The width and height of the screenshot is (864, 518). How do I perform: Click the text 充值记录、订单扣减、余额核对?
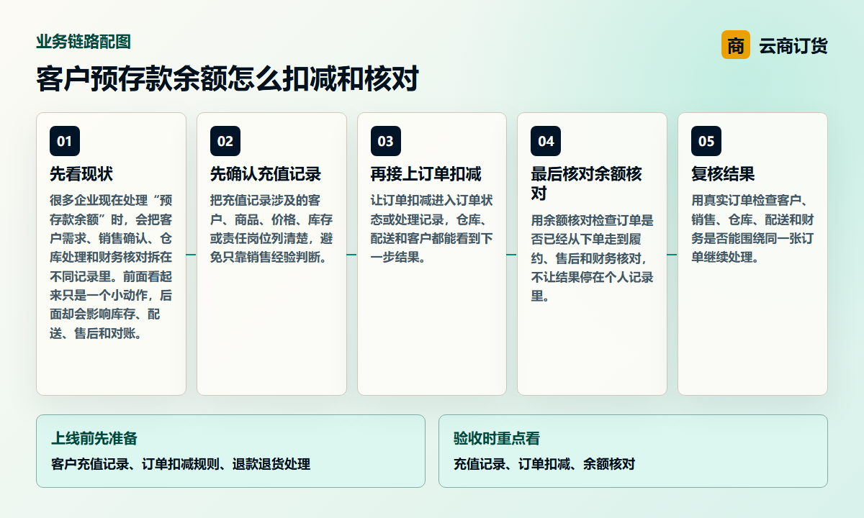544,464
